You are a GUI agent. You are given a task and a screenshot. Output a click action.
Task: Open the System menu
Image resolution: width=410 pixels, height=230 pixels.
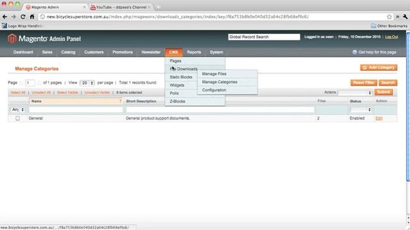(x=217, y=52)
